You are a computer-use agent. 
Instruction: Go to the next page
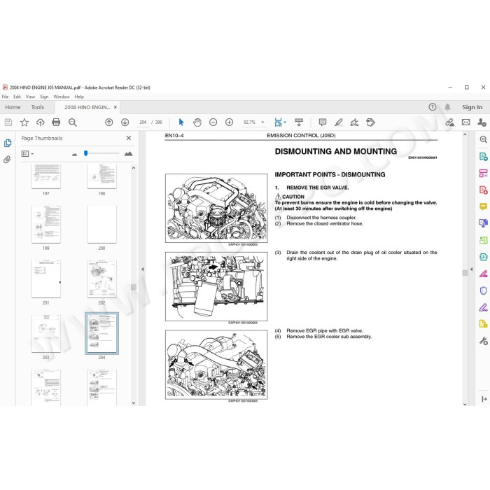125,122
